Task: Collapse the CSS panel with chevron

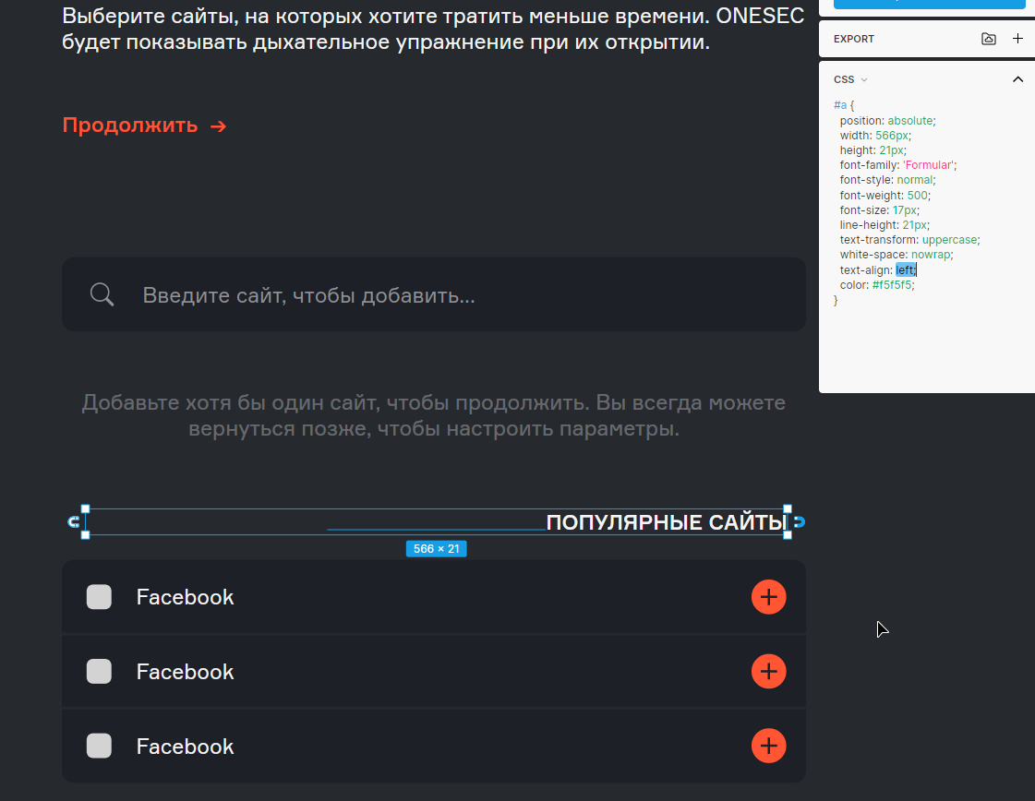Action: [1017, 79]
